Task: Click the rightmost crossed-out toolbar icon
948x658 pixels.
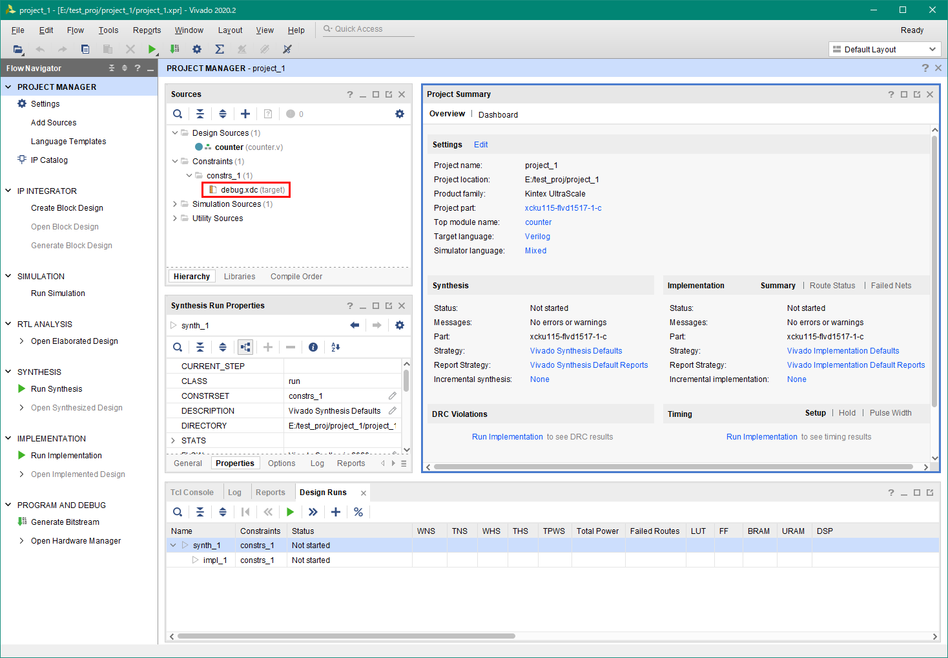Action: click(287, 49)
